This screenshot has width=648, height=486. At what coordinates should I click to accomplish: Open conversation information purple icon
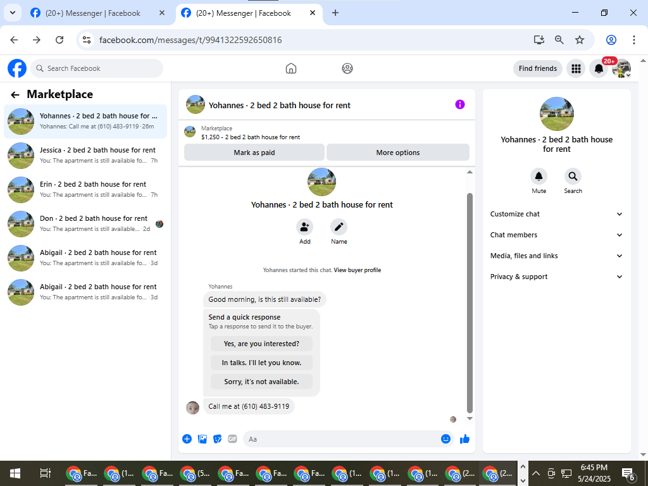pos(459,104)
